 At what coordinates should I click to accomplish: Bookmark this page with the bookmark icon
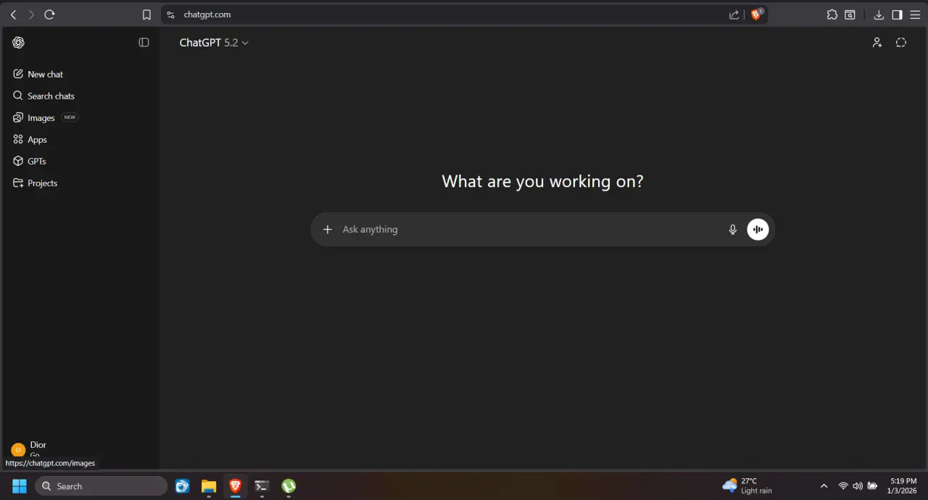pos(146,14)
